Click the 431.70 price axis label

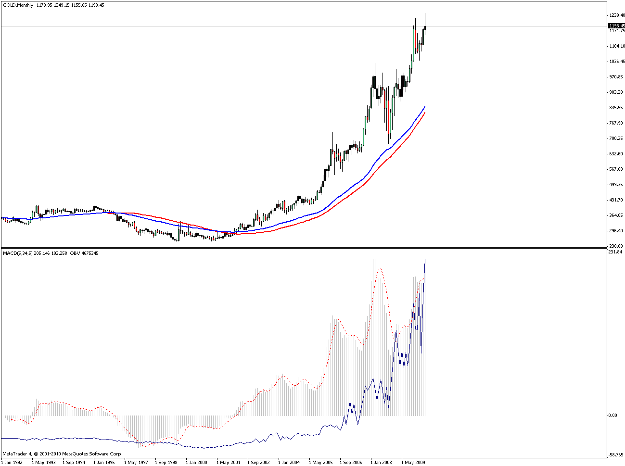(617, 200)
